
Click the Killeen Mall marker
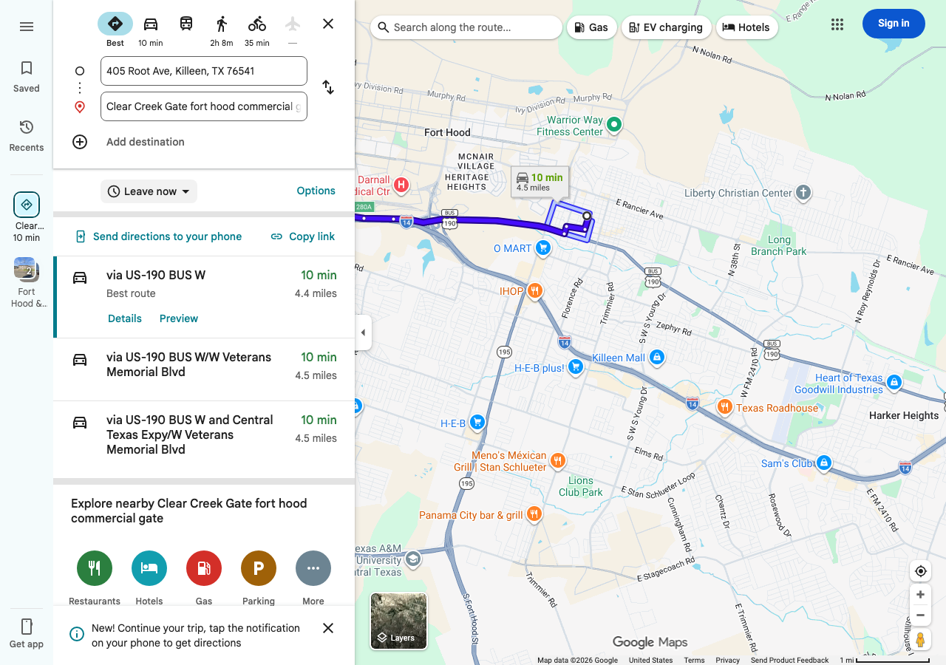(x=656, y=358)
